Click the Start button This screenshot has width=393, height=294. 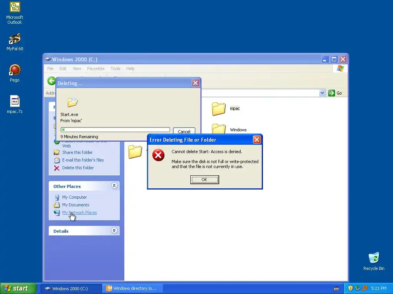pos(18,289)
